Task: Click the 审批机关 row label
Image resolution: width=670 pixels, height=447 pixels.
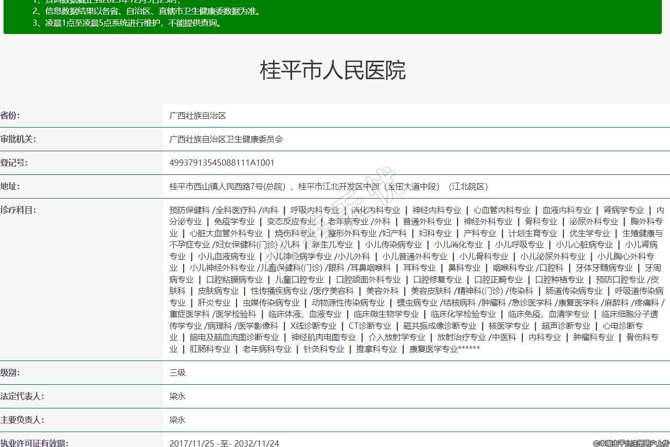Action: click(x=18, y=139)
